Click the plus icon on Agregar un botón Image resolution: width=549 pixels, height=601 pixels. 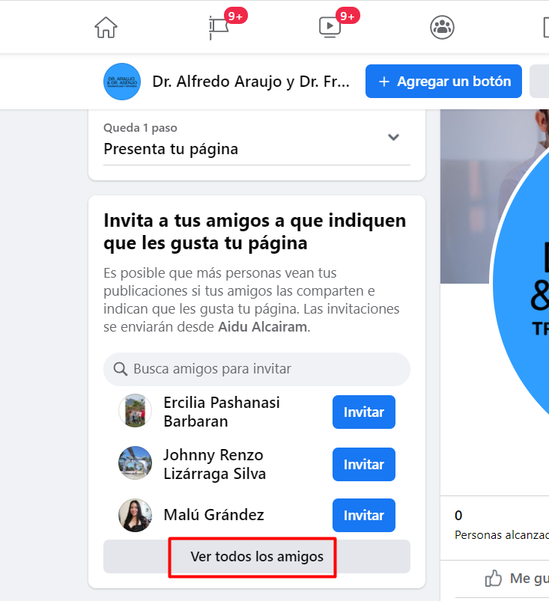pyautogui.click(x=384, y=82)
